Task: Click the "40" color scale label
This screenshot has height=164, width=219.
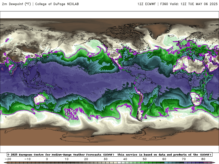Action: point(125,159)
